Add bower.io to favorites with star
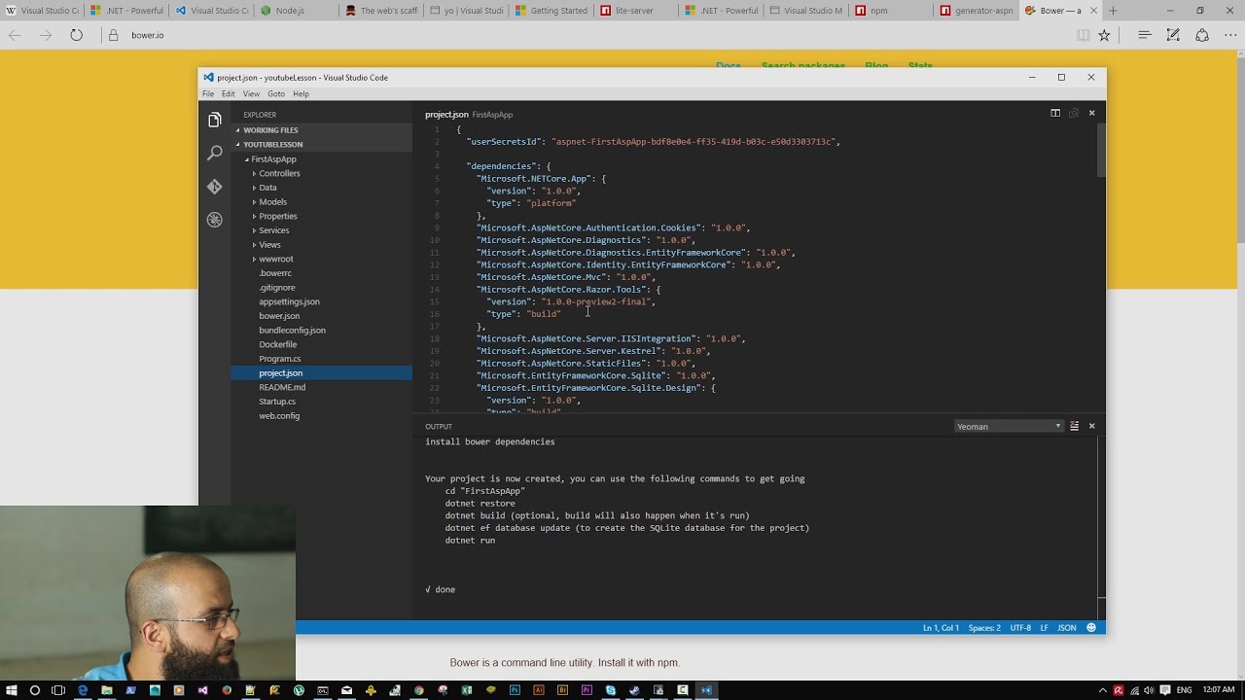The image size is (1245, 700). click(1104, 35)
